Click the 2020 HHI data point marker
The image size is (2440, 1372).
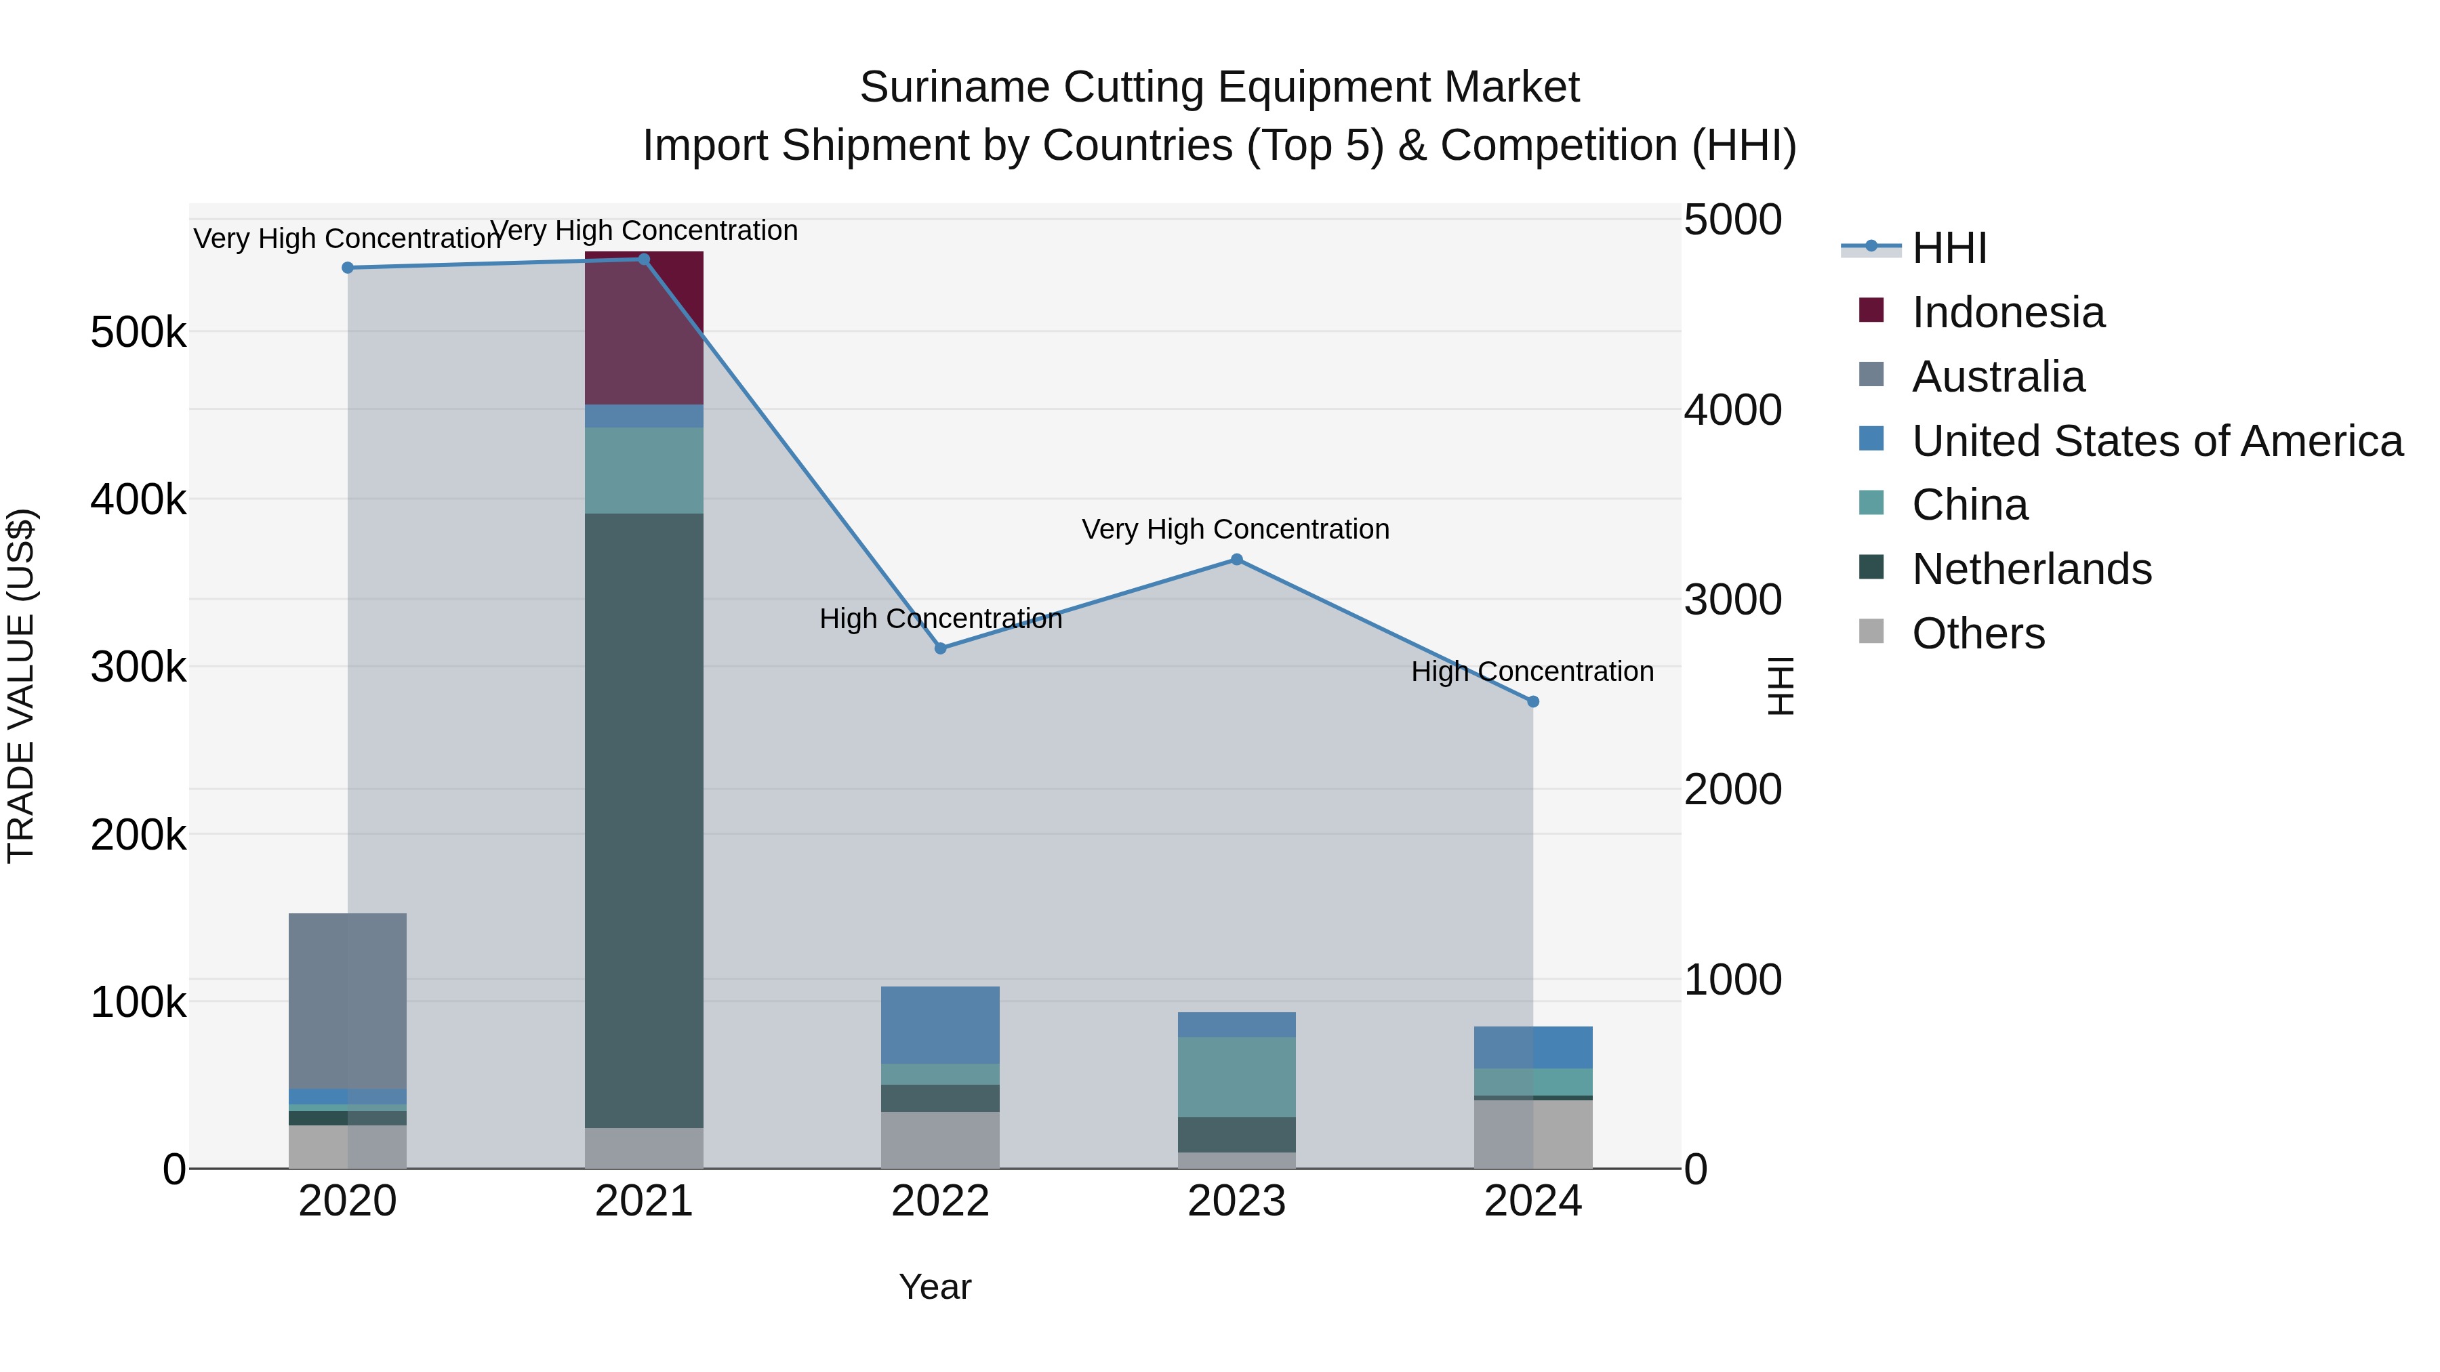[348, 268]
